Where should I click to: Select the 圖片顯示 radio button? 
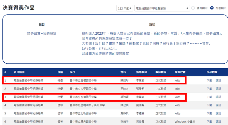click(193, 8)
